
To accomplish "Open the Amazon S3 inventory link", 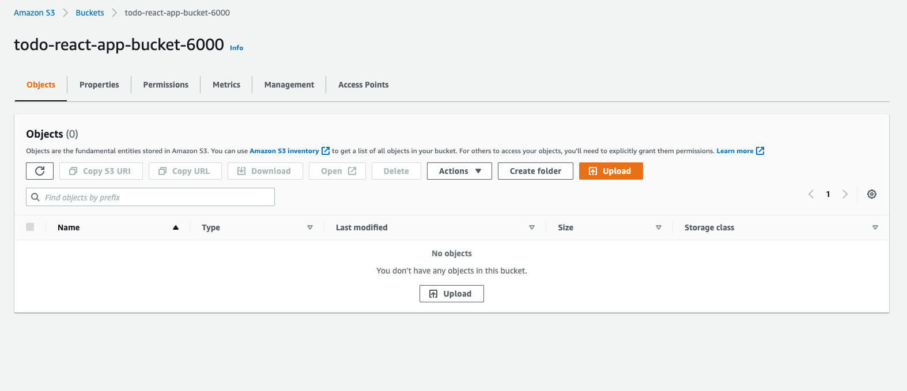I will [x=284, y=151].
